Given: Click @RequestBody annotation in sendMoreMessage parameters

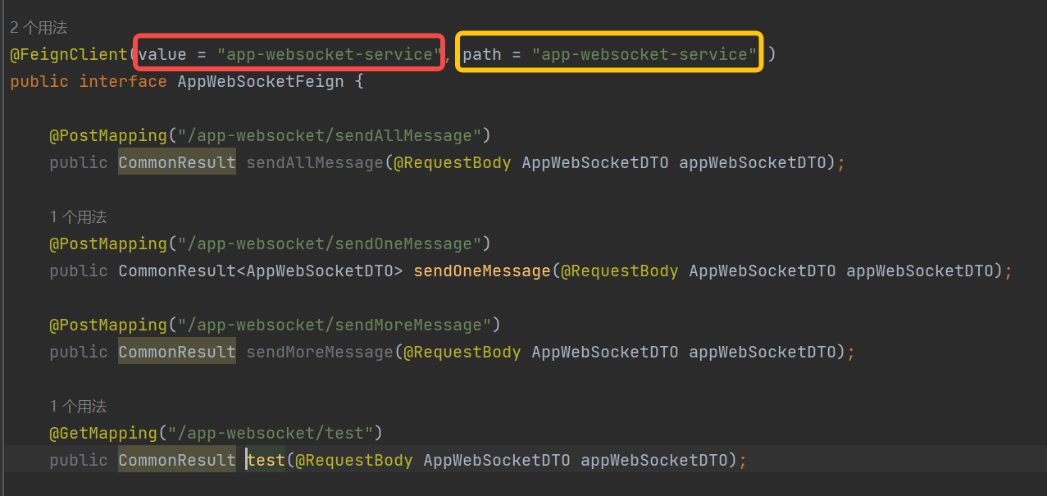Looking at the screenshot, I should click(x=462, y=352).
